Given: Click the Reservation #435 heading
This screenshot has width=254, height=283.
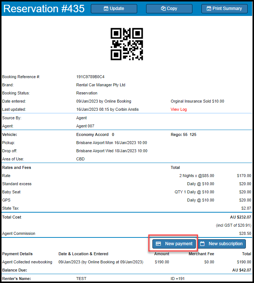Looking at the screenshot, I should tap(44, 9).
